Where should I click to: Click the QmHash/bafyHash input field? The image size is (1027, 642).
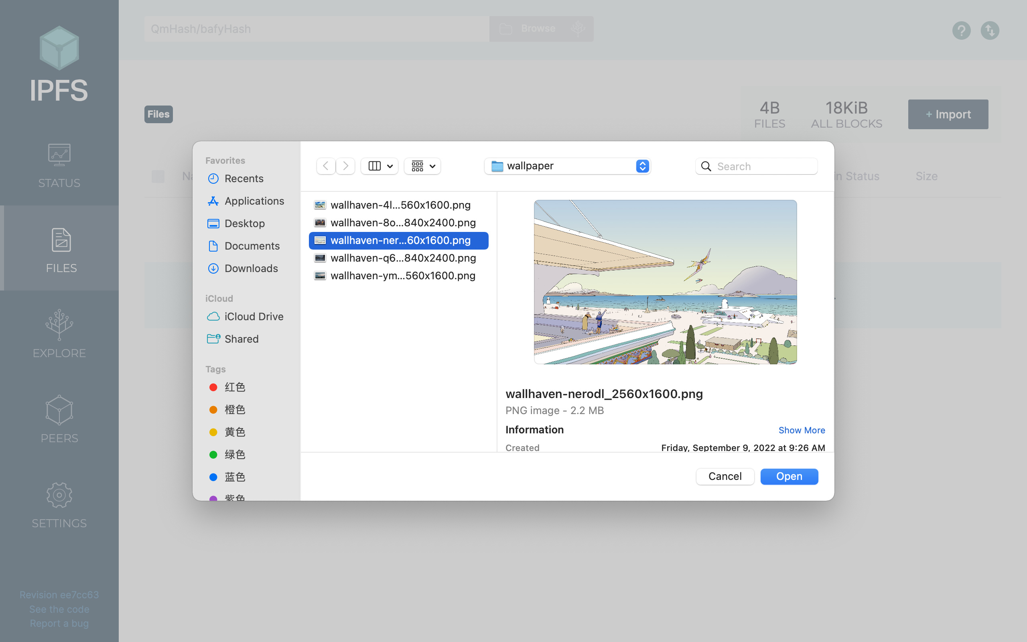317,29
